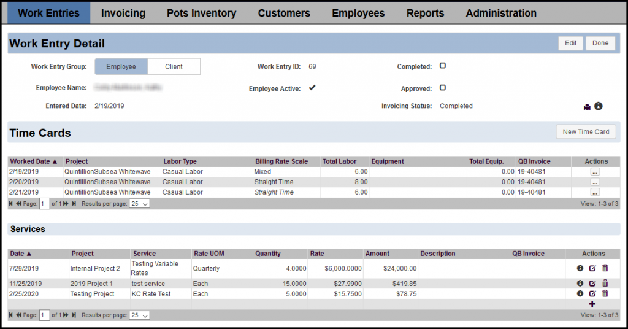Check the Completed checkbox
The height and width of the screenshot is (329, 628).
point(443,66)
